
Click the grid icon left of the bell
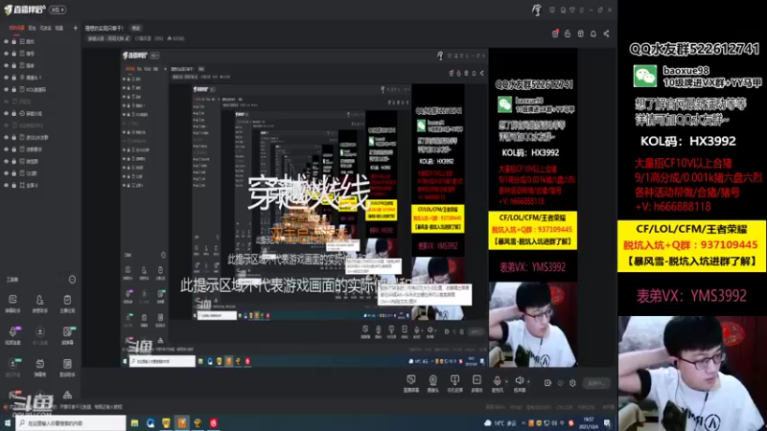click(580, 34)
